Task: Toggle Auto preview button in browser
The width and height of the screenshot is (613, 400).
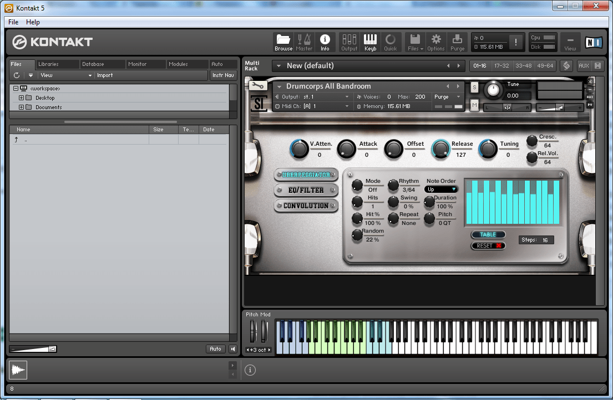Action: point(215,349)
